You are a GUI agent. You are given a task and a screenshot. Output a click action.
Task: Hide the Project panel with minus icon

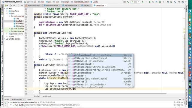click(x=22, y=5)
